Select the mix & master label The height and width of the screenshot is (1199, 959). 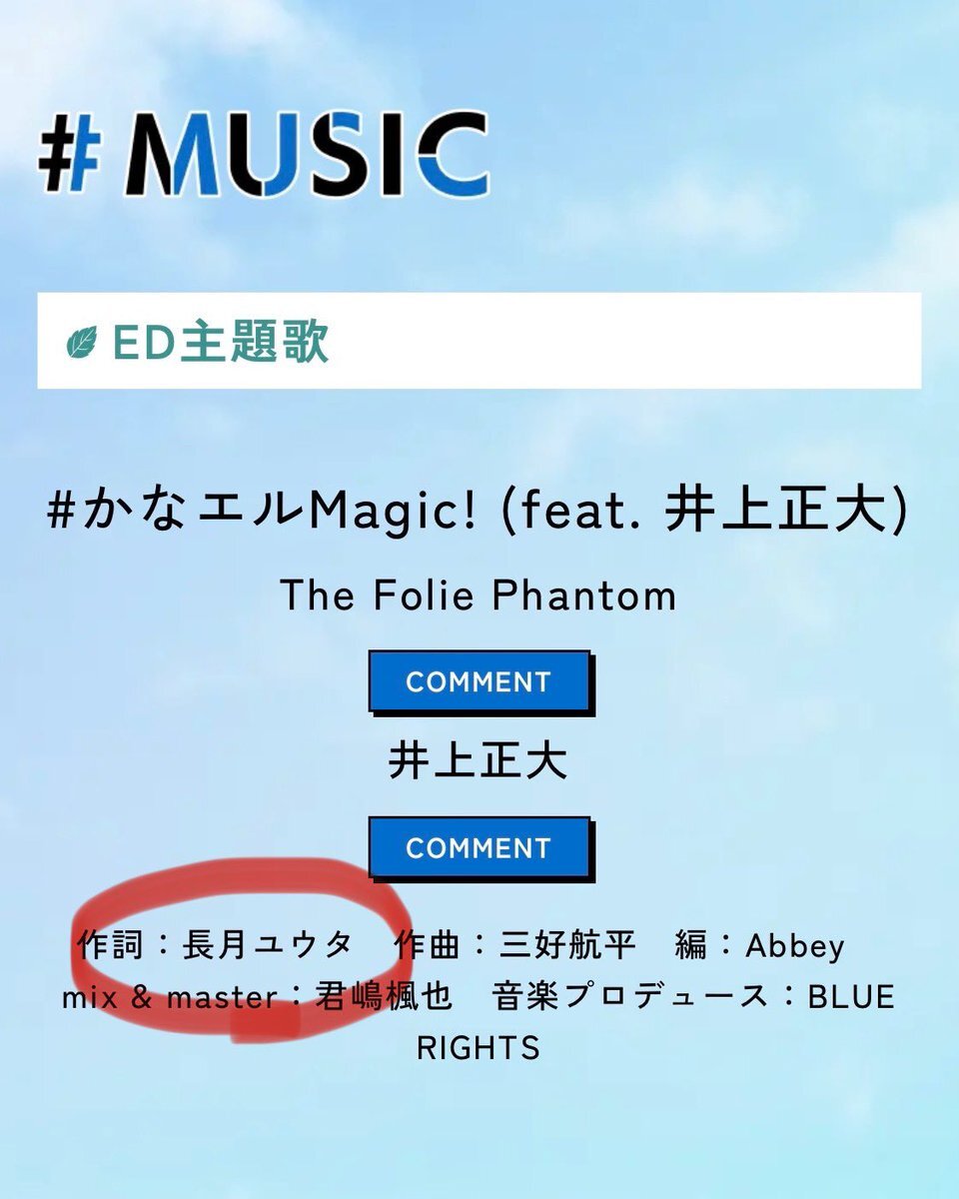(x=168, y=997)
